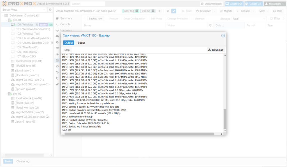Click the Windows-11 VM icon in tree
This screenshot has width=287, height=167.
point(13,25)
